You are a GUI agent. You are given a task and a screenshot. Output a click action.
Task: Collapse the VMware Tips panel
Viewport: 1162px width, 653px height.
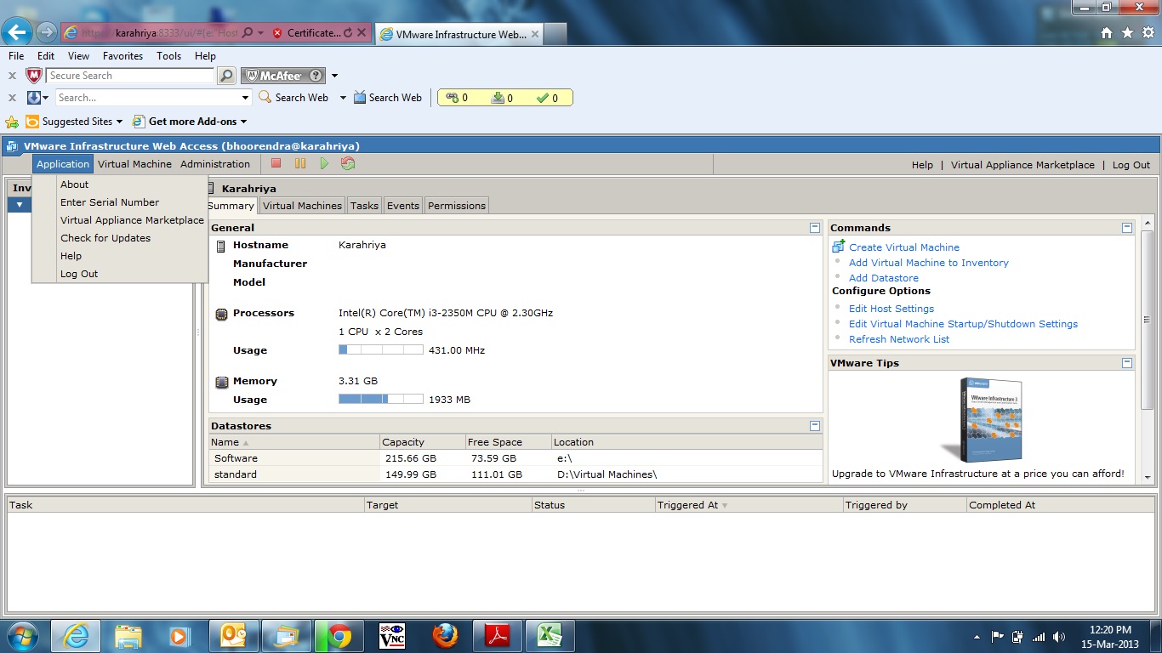tap(1127, 363)
